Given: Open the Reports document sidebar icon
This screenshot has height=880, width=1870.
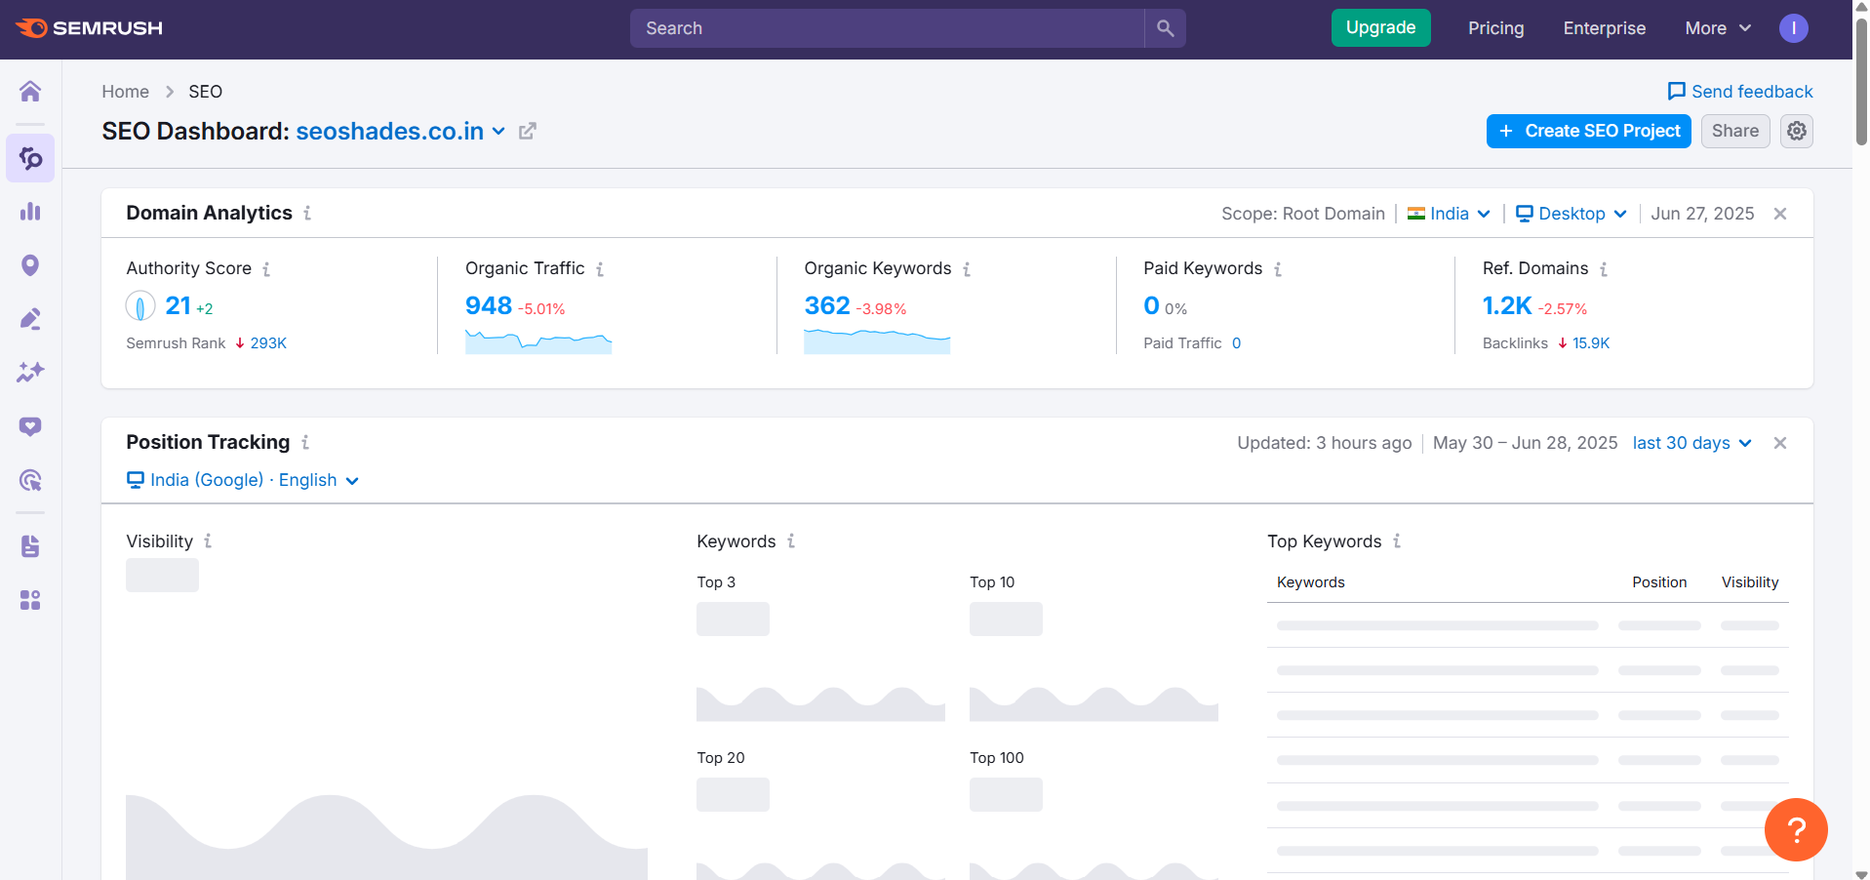Looking at the screenshot, I should pyautogui.click(x=30, y=546).
